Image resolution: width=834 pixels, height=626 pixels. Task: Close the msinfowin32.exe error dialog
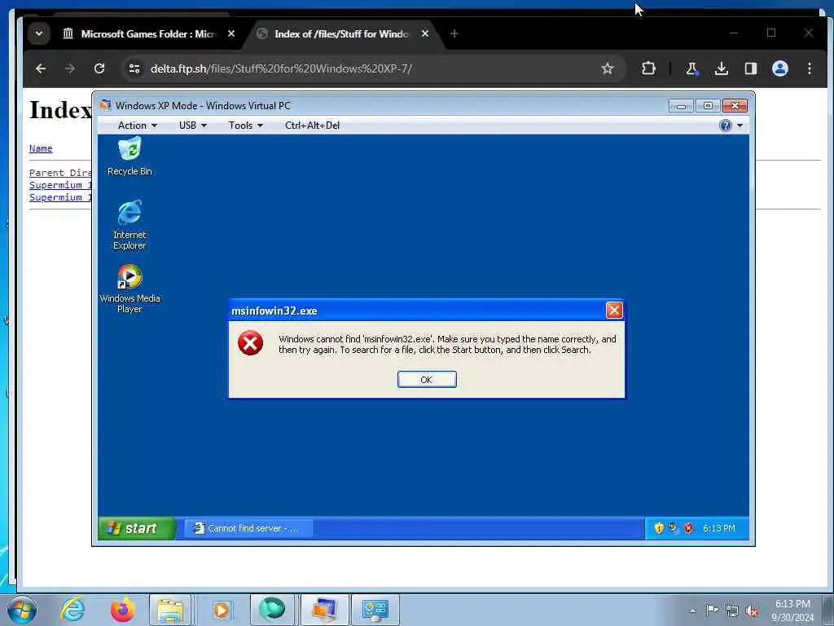pos(614,311)
